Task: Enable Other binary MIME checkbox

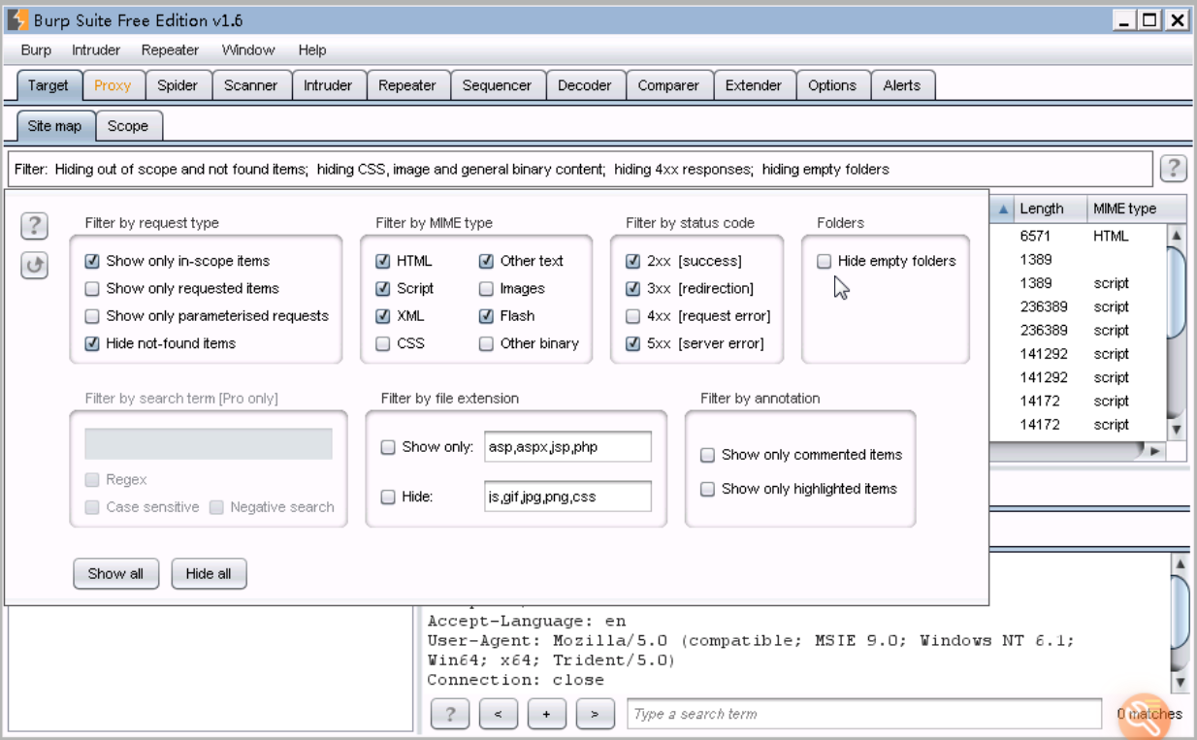Action: pos(486,343)
